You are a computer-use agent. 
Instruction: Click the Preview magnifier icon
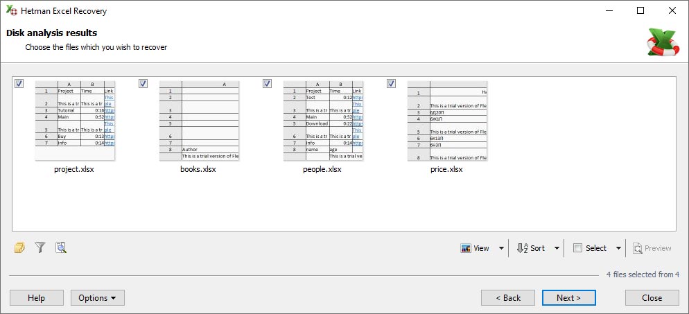point(638,248)
